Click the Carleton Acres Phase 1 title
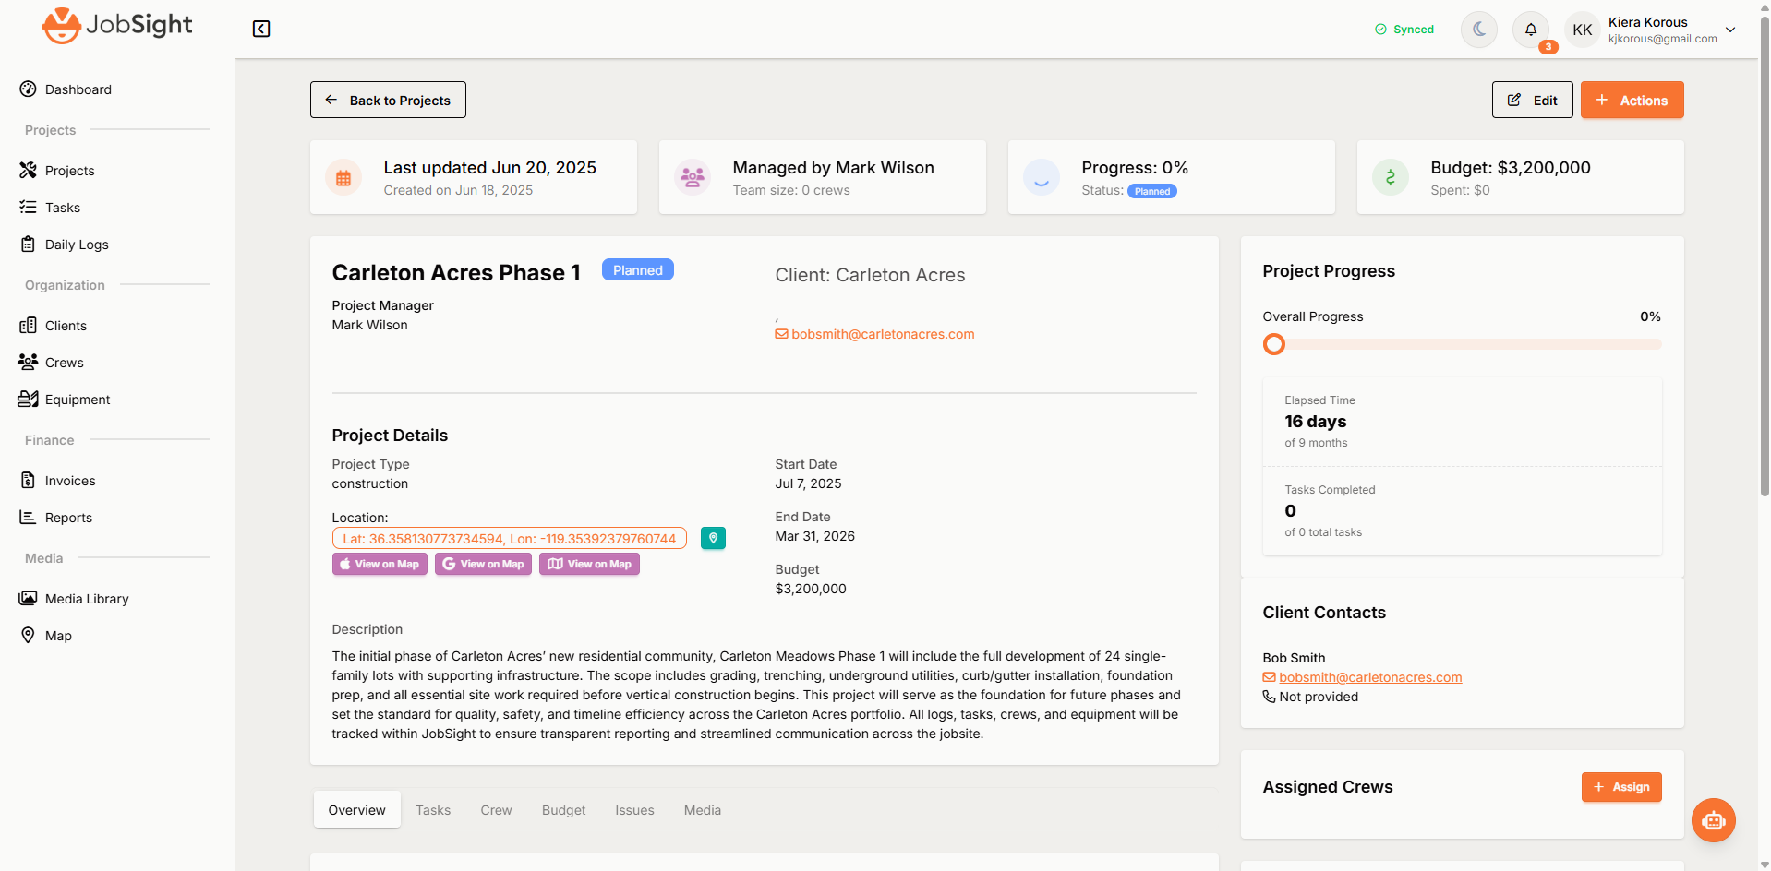This screenshot has width=1771, height=871. coord(456,273)
